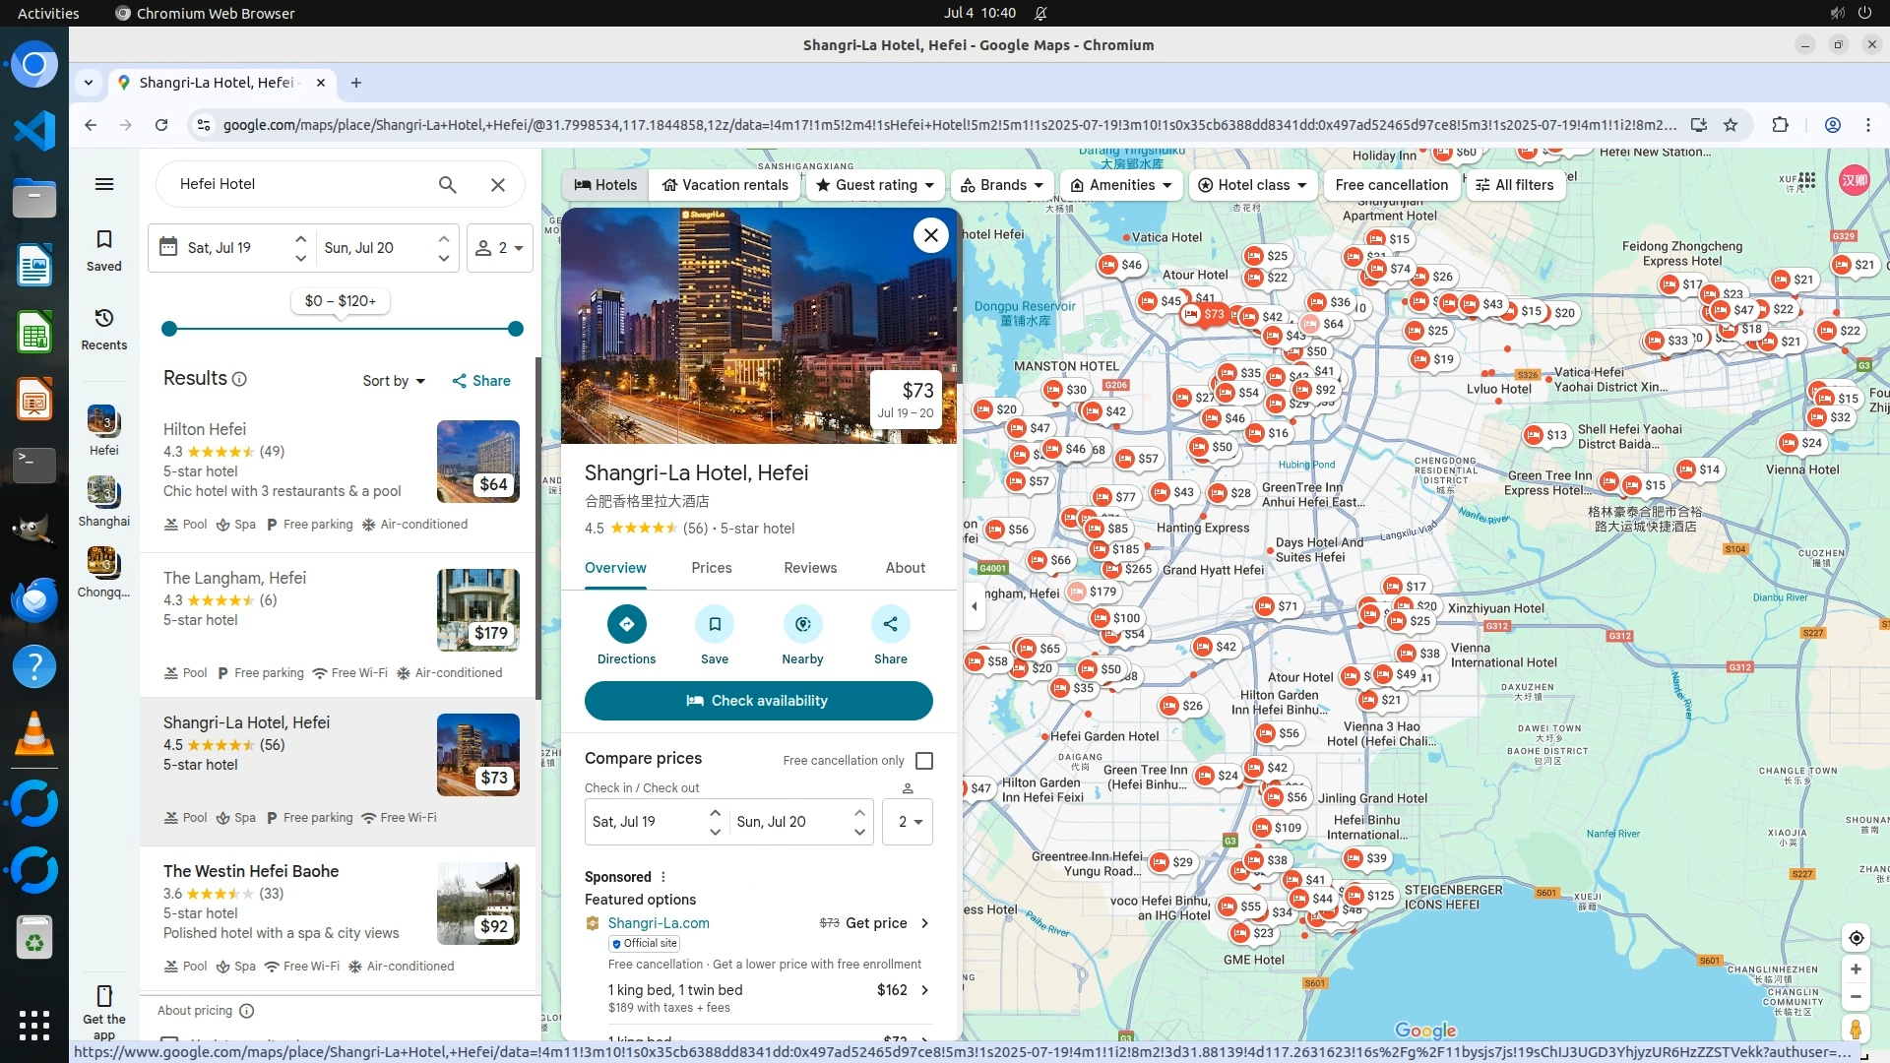Open the Shangri-La.com official site link
Screen dimensions: 1890x1063
659,923
